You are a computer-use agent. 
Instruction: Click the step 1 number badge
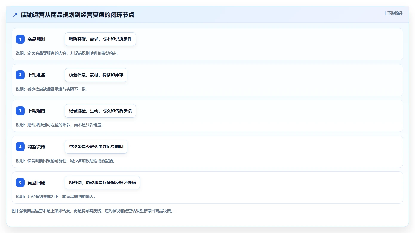point(20,39)
